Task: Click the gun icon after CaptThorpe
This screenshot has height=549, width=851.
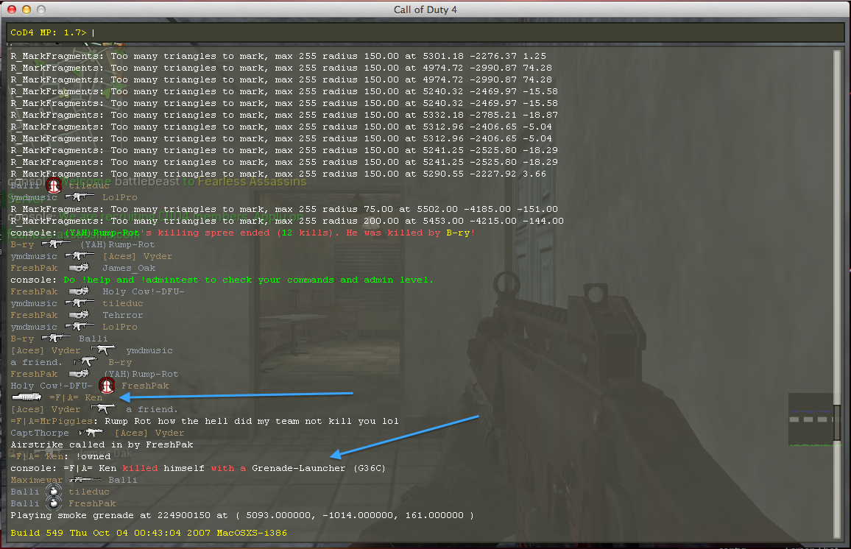Action: pyautogui.click(x=91, y=433)
